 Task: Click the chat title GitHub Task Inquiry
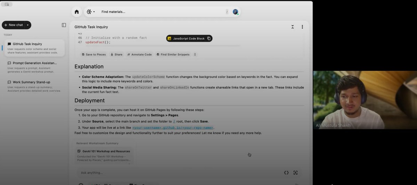pyautogui.click(x=91, y=27)
